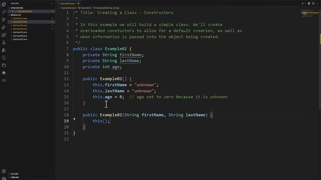Open the Extensions view
Viewport: 321px width, 180px height.
point(4,35)
